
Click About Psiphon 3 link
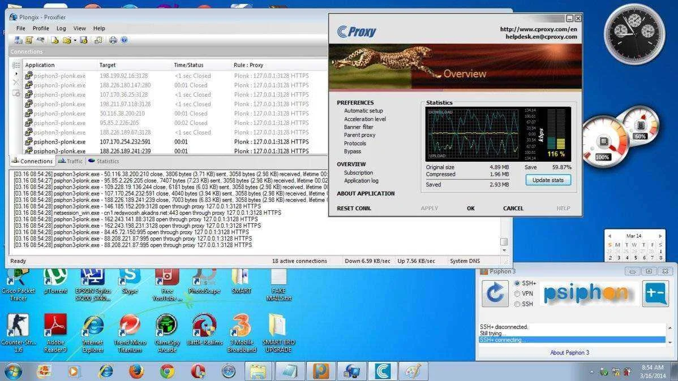(x=569, y=353)
